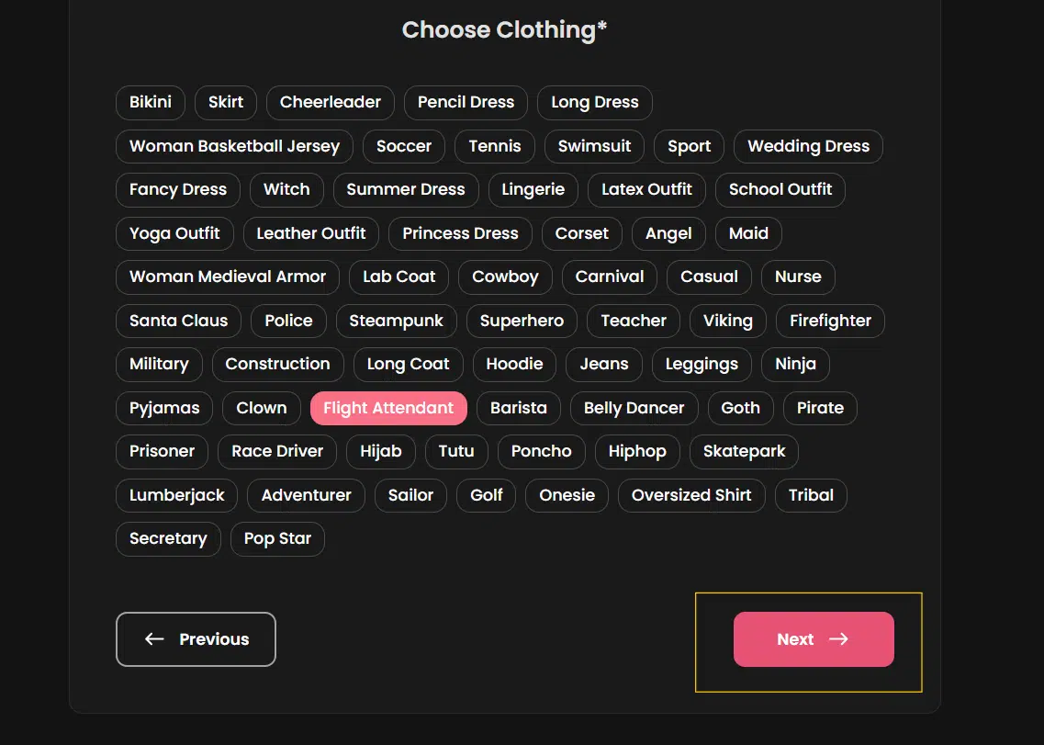Select the Latex Outfit option
The width and height of the screenshot is (1044, 745).
pos(646,189)
